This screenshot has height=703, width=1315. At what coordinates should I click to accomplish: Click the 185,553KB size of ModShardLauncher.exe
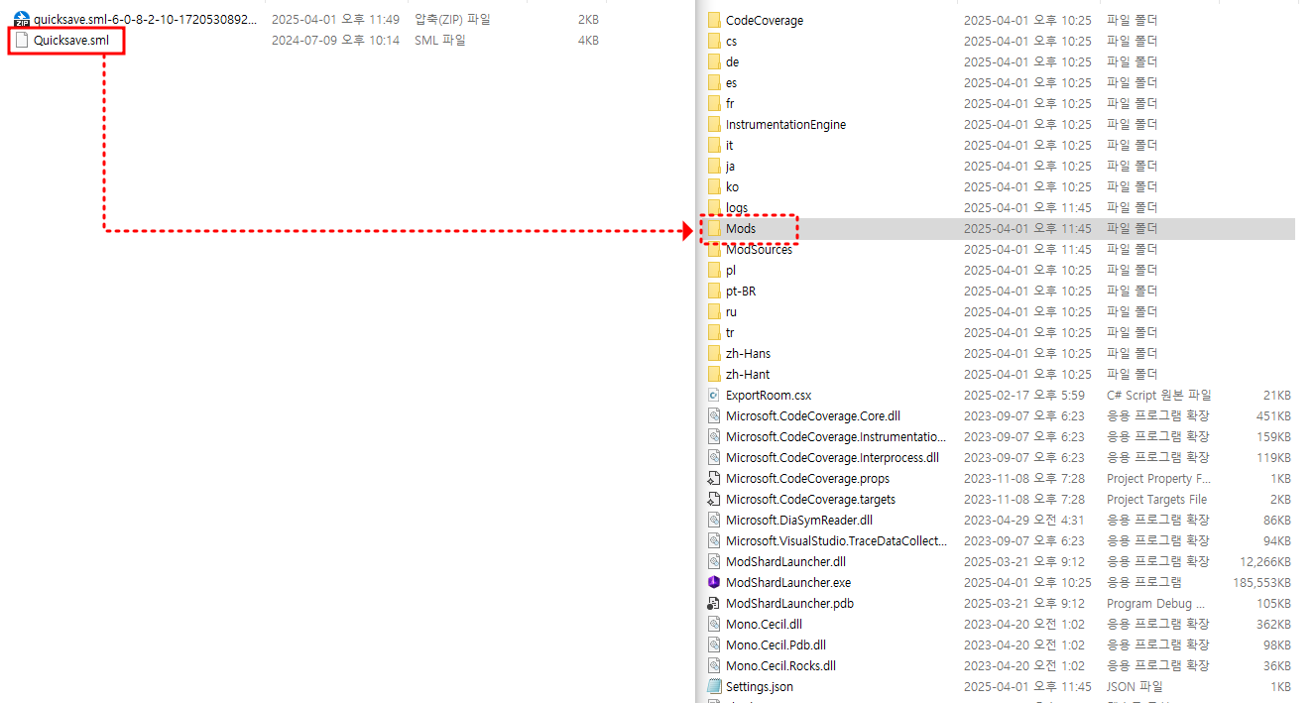[x=1261, y=582]
